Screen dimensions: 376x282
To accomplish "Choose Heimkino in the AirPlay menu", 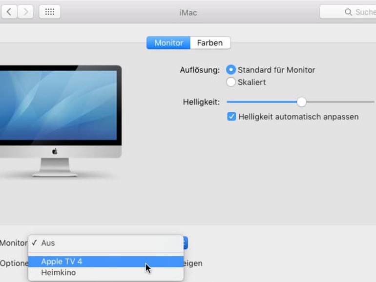I will click(x=106, y=273).
